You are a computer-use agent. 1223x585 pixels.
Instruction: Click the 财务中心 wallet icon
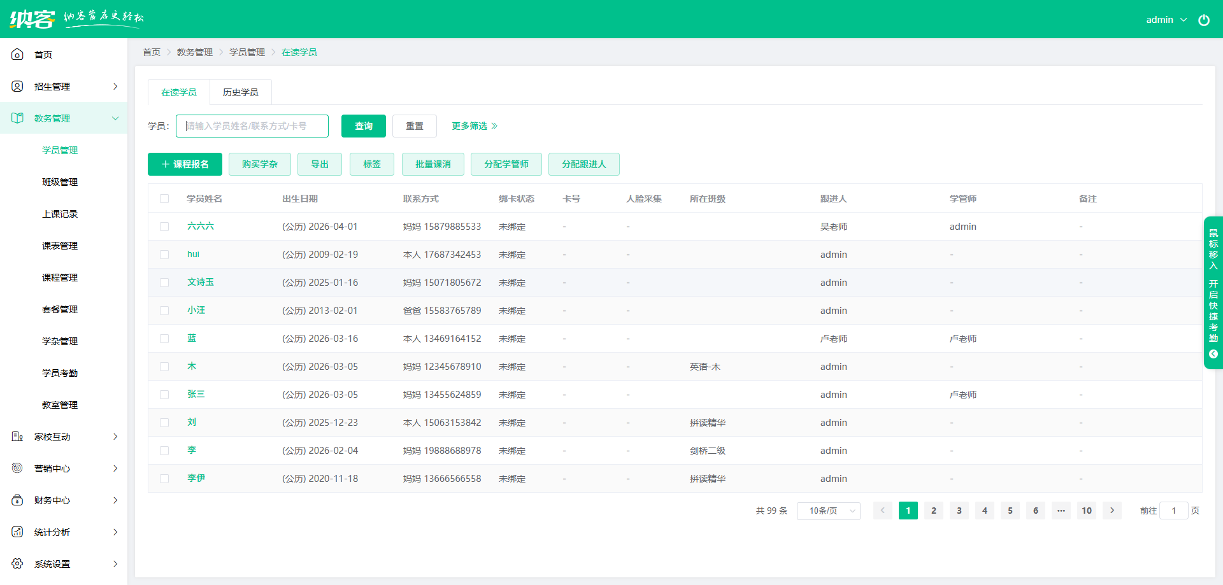pyautogui.click(x=18, y=500)
